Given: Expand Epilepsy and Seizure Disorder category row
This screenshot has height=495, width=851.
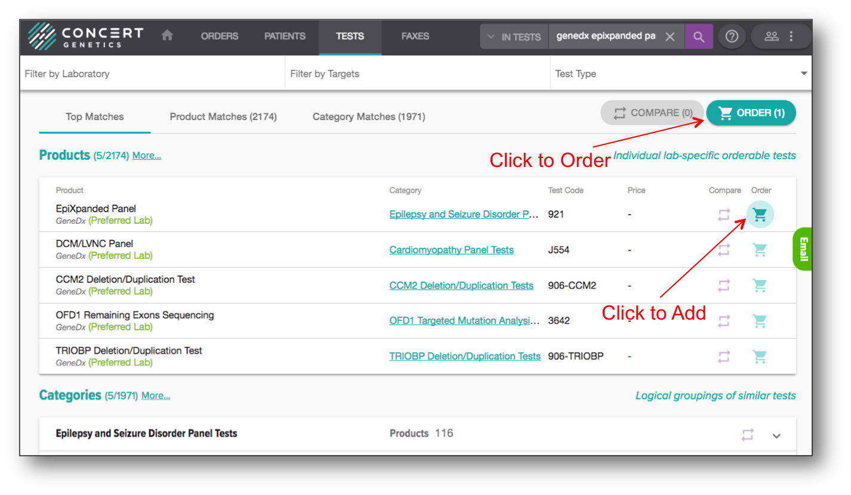Looking at the screenshot, I should tap(776, 435).
